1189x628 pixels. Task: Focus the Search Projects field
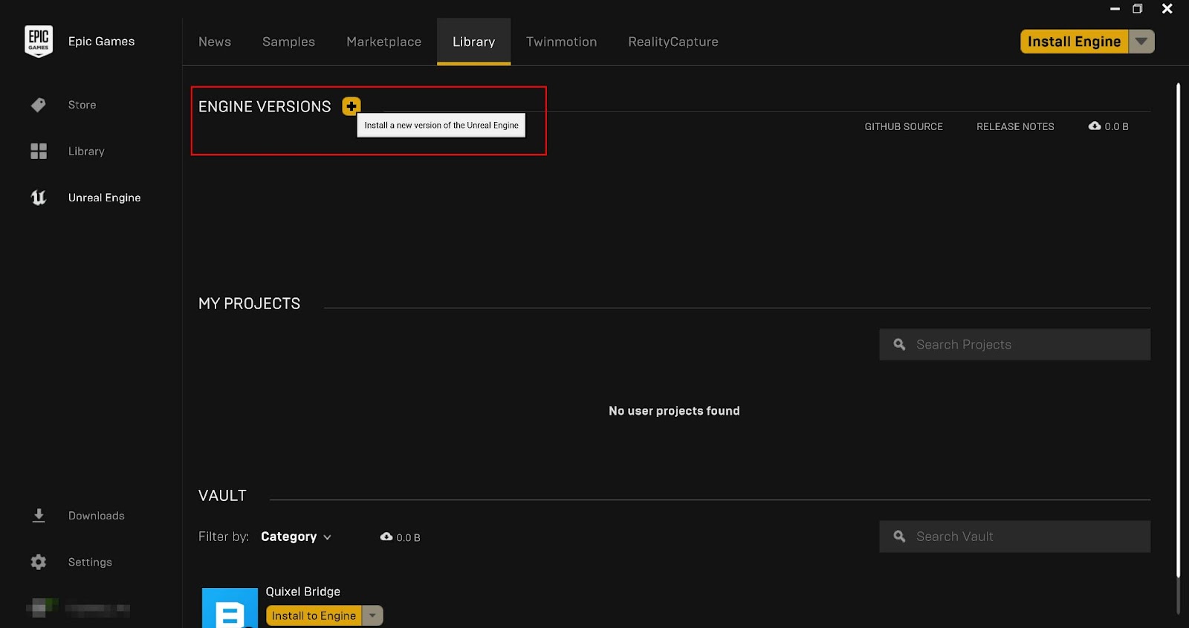(1015, 345)
